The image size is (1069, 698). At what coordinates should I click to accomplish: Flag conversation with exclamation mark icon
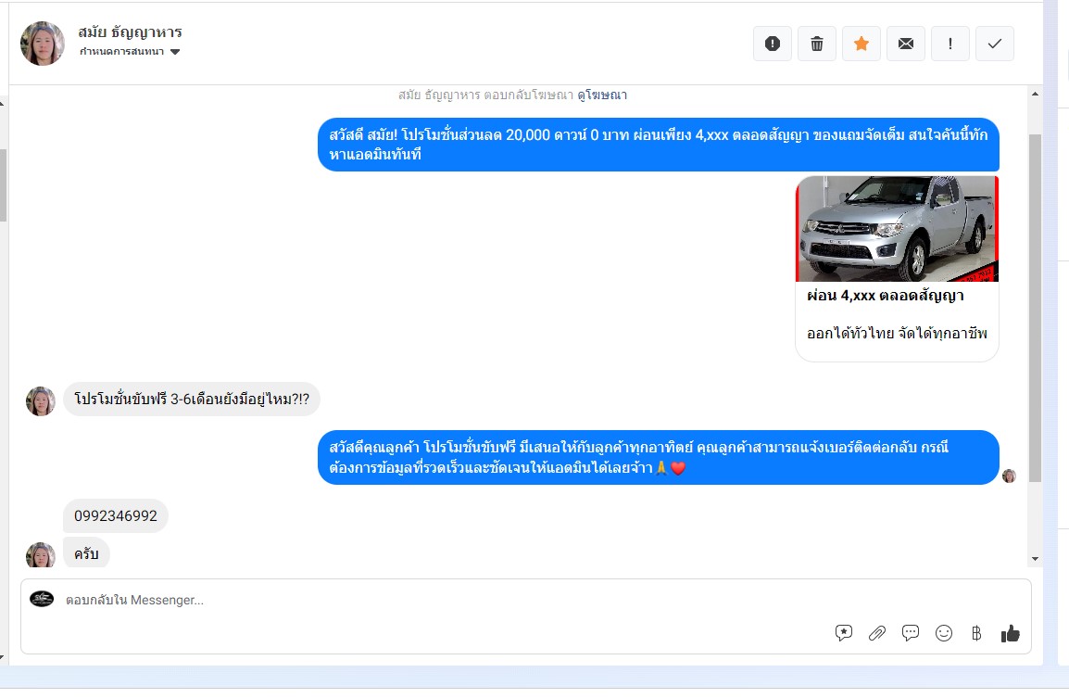(x=950, y=44)
